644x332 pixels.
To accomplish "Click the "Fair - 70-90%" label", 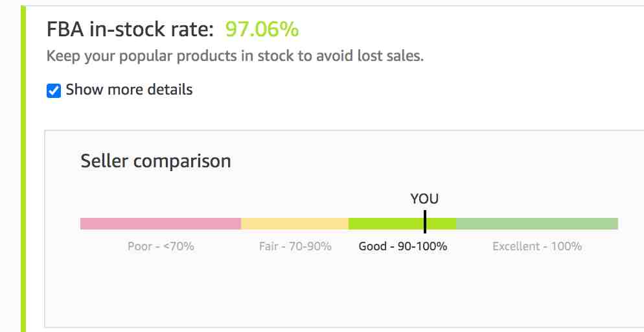I will [295, 246].
